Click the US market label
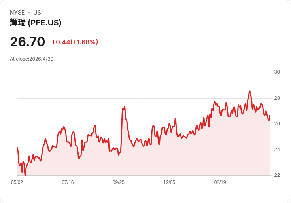 (x=37, y=13)
